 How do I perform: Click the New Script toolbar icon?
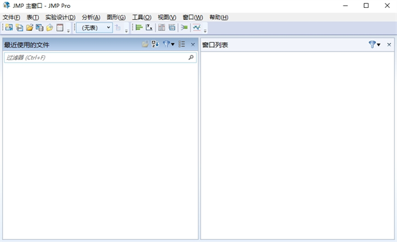point(19,27)
